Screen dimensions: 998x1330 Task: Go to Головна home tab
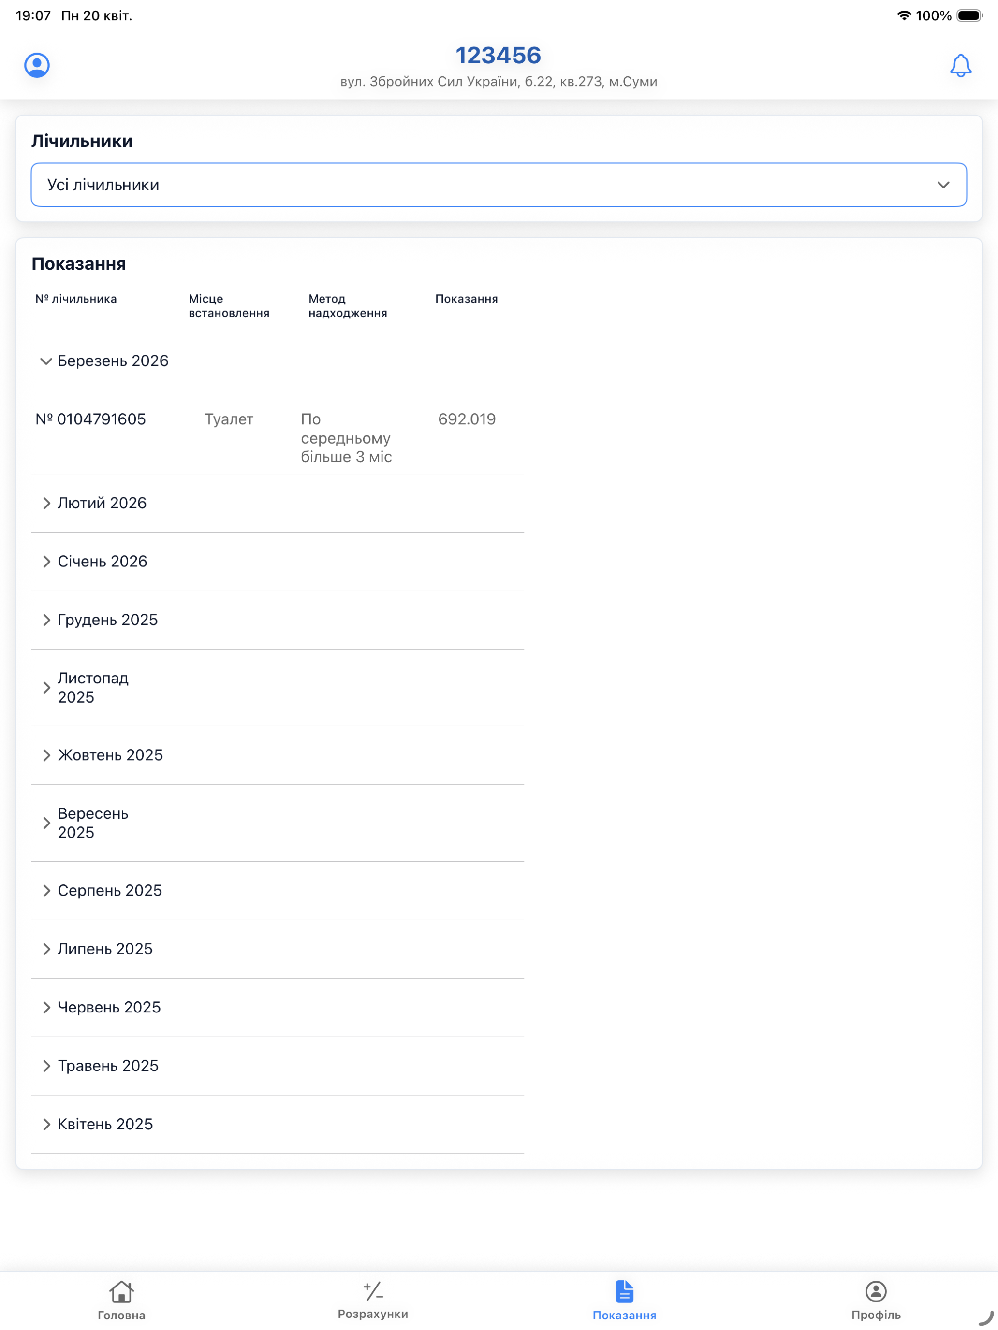[121, 1301]
